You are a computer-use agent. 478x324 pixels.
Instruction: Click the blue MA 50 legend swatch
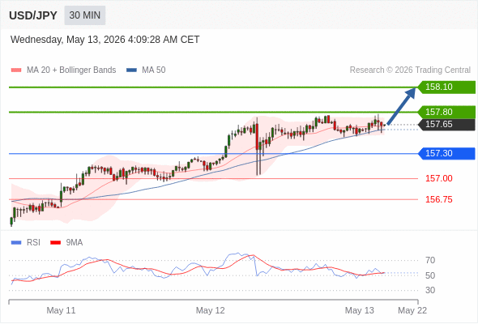(131, 70)
